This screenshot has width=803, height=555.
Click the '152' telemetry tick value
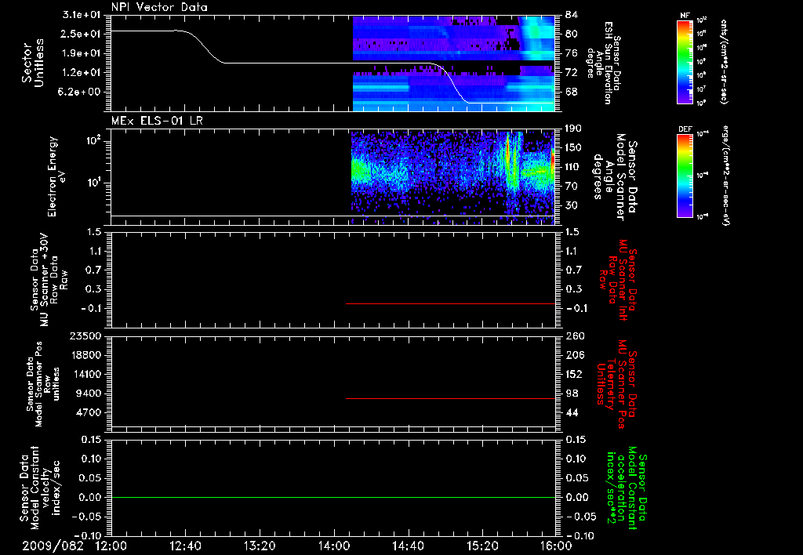click(x=573, y=374)
